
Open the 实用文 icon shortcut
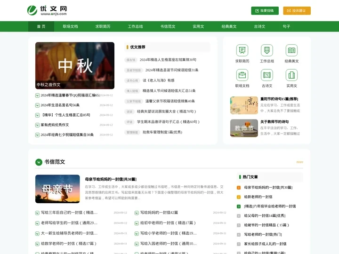click(x=291, y=75)
